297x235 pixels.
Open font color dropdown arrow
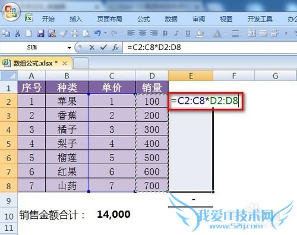click(226, 33)
